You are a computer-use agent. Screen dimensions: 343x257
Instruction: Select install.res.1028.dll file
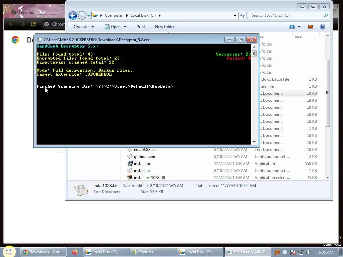(x=149, y=177)
